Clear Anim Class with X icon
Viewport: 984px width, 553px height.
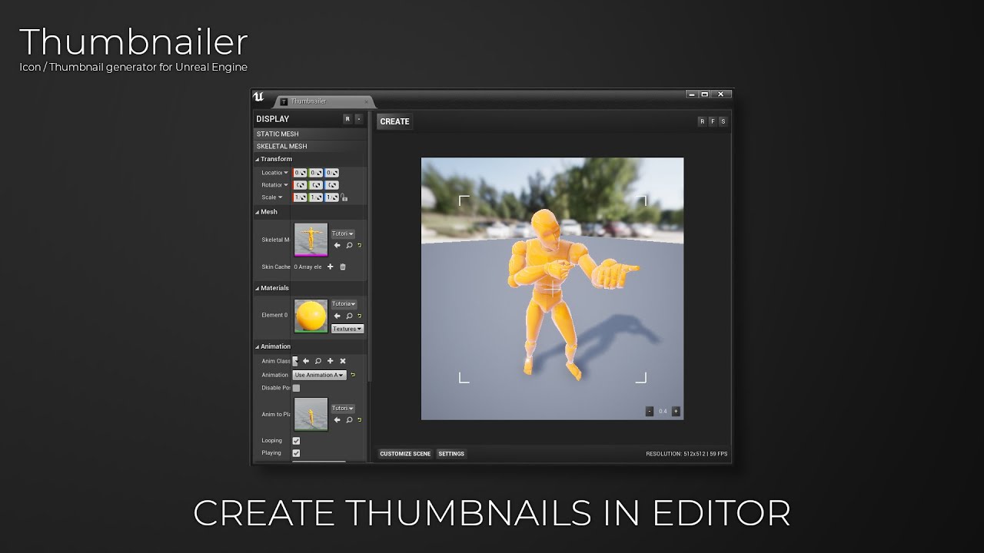(343, 361)
